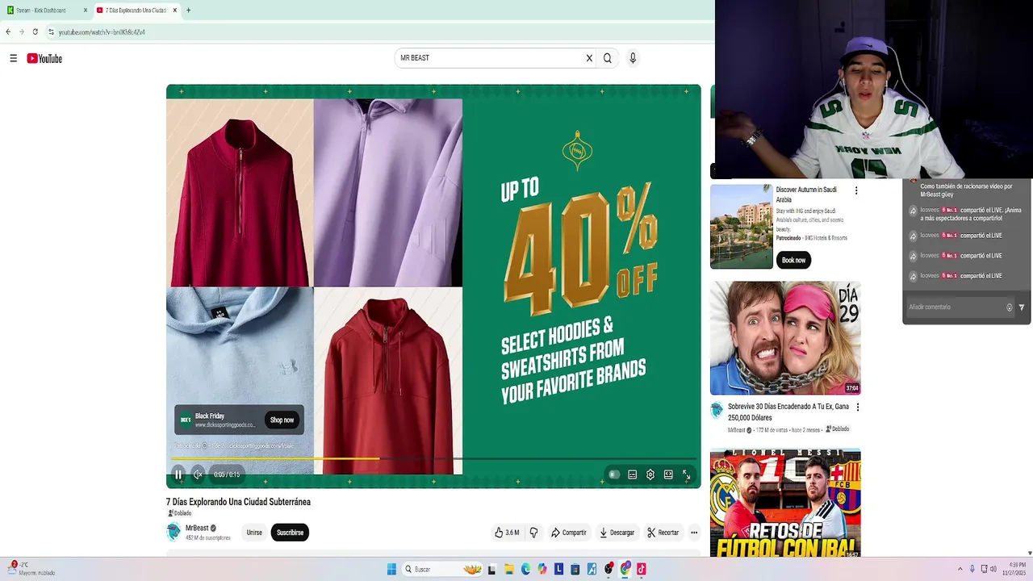This screenshot has height=581, width=1033.
Task: Open the player settings gear
Action: tap(650, 474)
